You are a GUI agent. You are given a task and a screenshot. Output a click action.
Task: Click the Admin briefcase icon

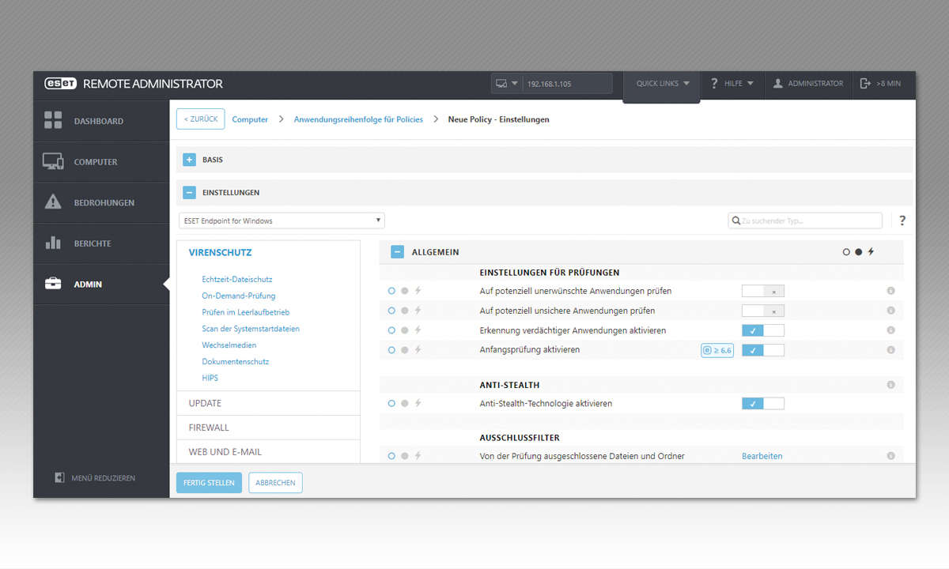(53, 284)
